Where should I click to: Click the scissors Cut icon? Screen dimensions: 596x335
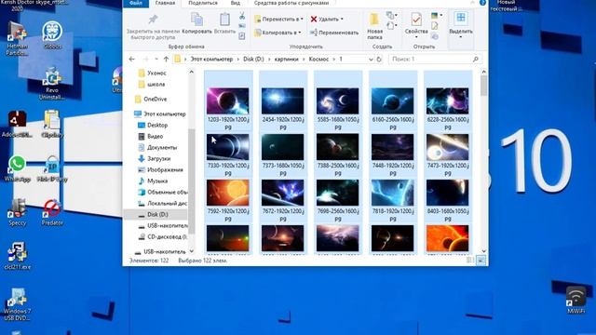point(242,16)
